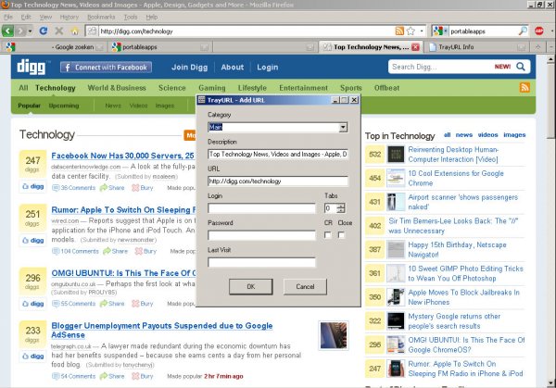Click the digg thumb button under 233 diggs
Image resolution: width=556 pixels, height=388 pixels.
click(33, 357)
